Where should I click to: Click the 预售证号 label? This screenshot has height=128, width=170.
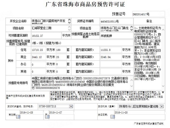coord(119,14)
